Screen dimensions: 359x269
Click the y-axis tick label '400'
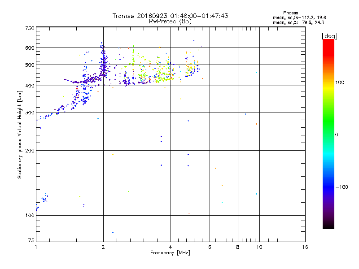30,86
